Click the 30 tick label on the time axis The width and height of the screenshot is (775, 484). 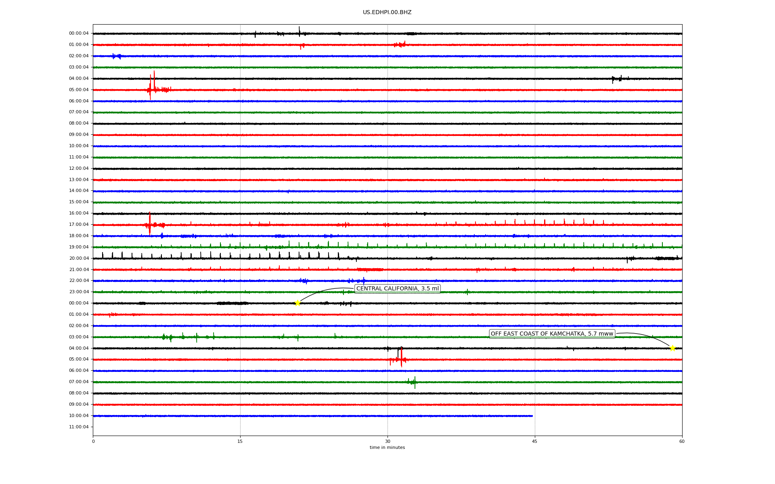pyautogui.click(x=387, y=441)
